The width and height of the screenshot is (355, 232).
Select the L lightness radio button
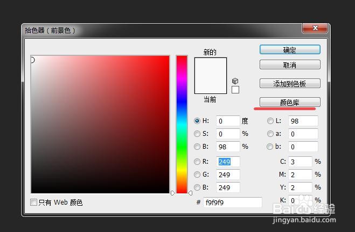pos(270,121)
